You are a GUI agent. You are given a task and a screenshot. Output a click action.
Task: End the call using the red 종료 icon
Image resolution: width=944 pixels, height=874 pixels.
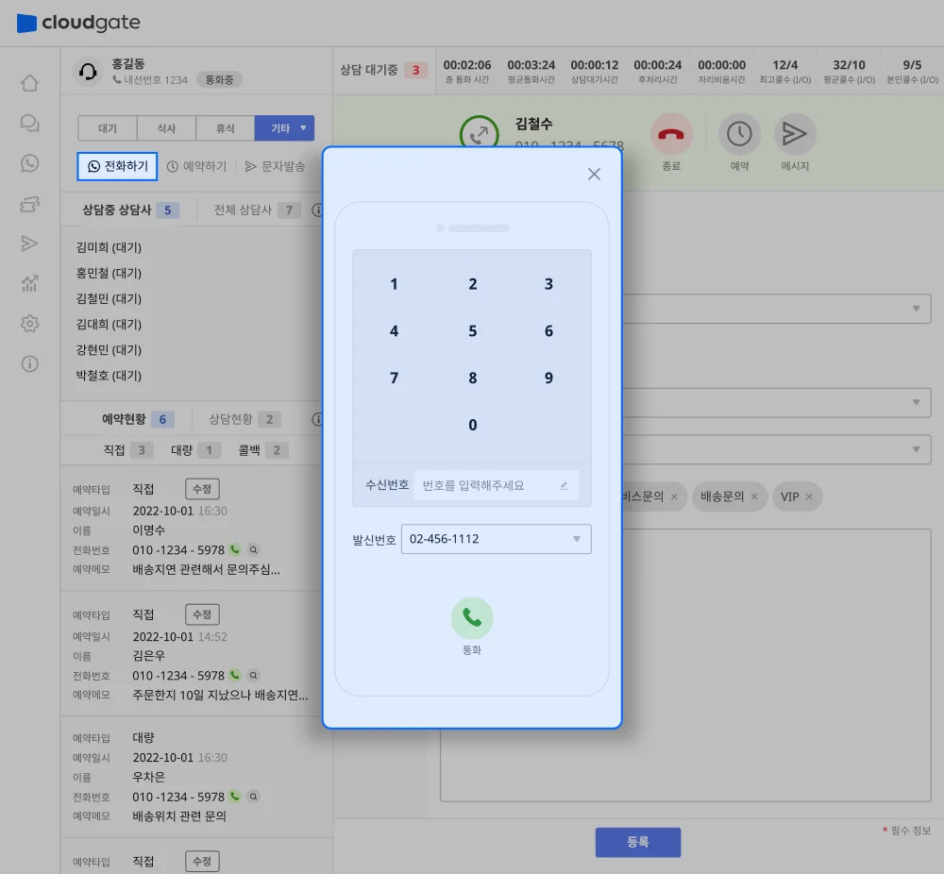[671, 136]
